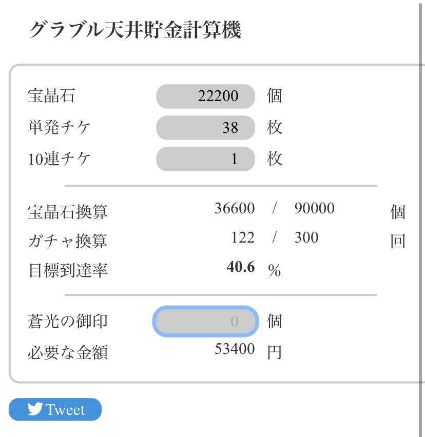Click the ガチャ換算 label

coord(68,240)
